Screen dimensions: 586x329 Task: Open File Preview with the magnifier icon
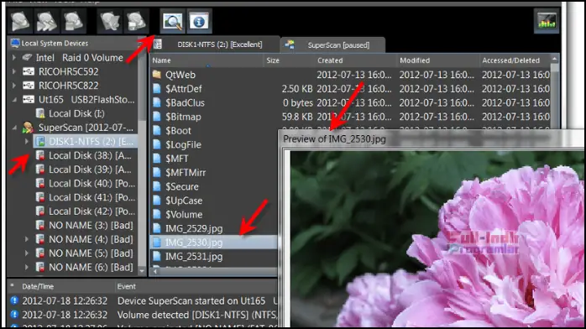coord(173,22)
